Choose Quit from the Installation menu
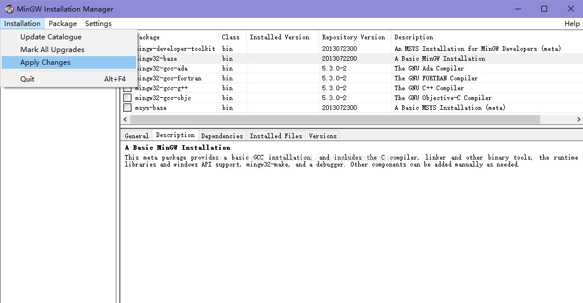This screenshot has width=583, height=303. 69,79
